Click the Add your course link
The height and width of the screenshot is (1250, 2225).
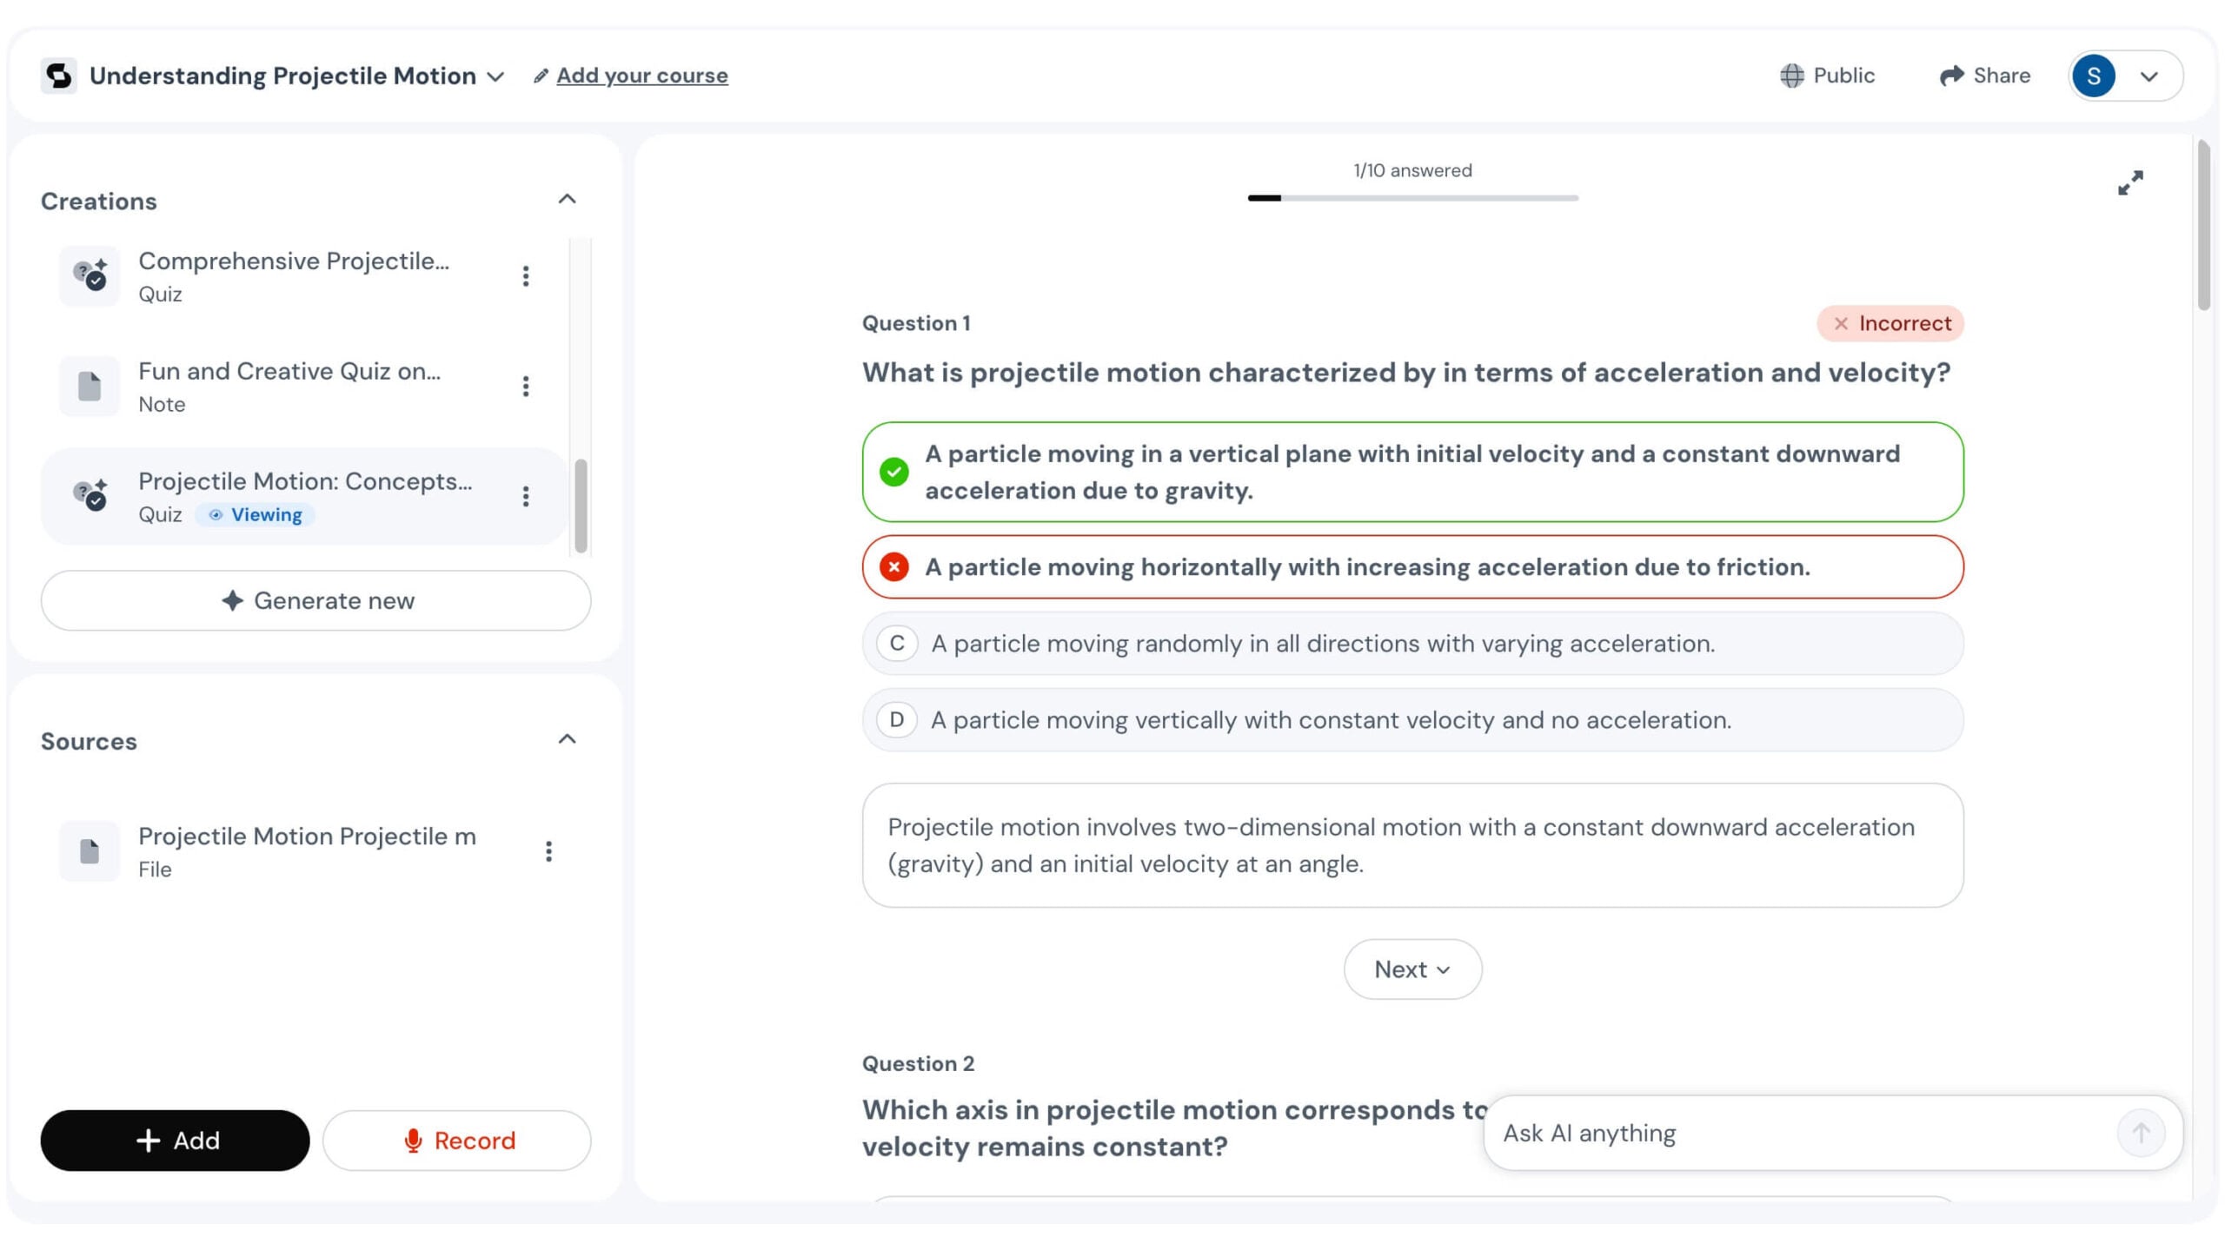(x=641, y=76)
